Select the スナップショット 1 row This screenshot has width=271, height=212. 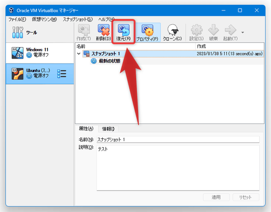click(x=173, y=54)
